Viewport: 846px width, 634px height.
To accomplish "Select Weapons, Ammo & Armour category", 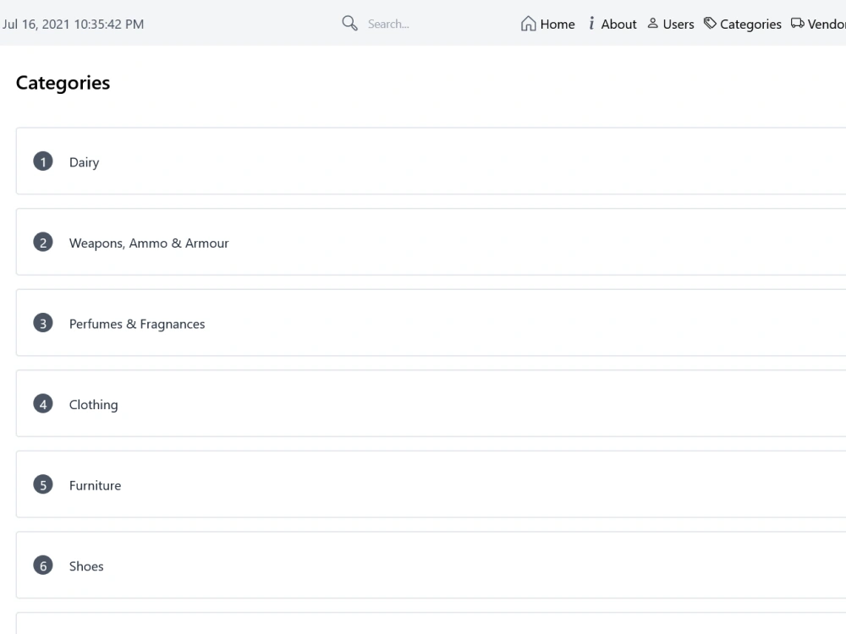I will point(149,243).
